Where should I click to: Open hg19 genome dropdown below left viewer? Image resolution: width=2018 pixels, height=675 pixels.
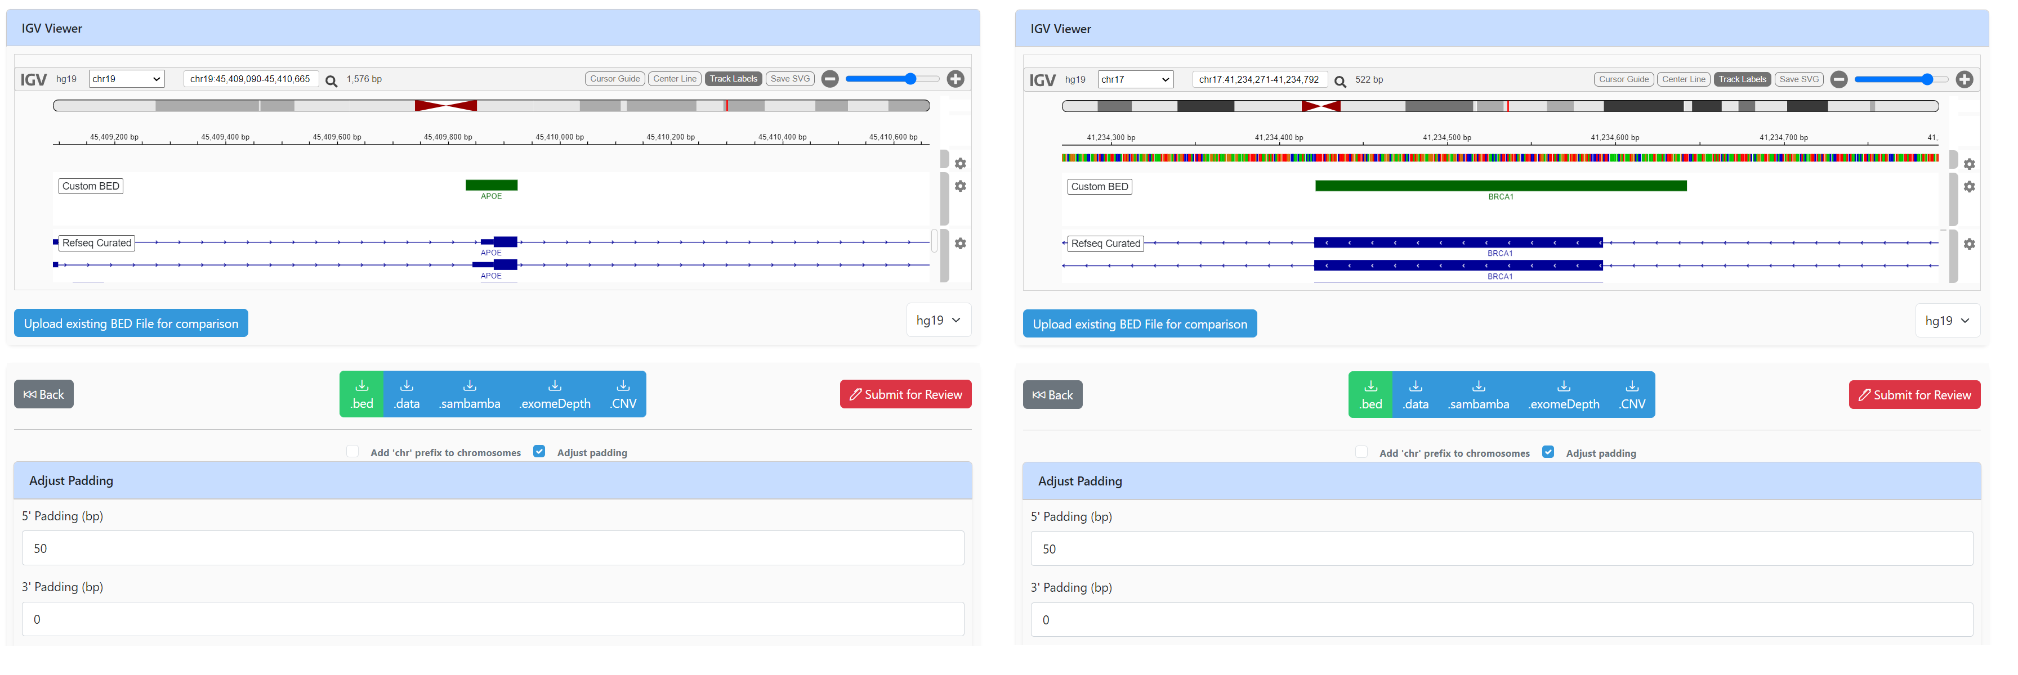coord(939,320)
